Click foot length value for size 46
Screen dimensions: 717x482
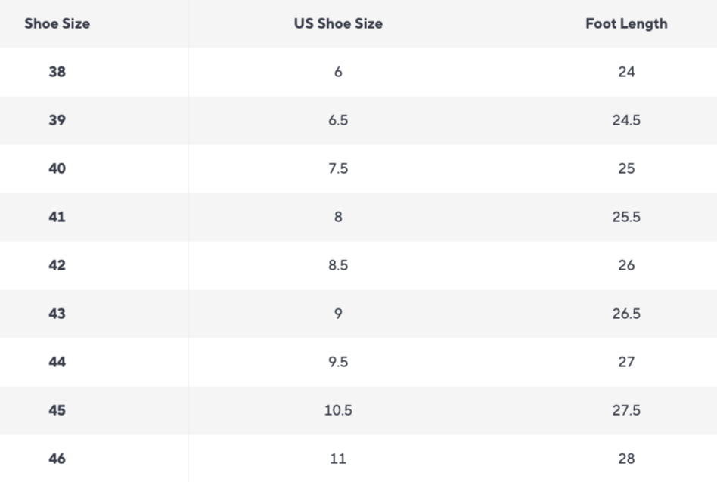click(x=626, y=459)
